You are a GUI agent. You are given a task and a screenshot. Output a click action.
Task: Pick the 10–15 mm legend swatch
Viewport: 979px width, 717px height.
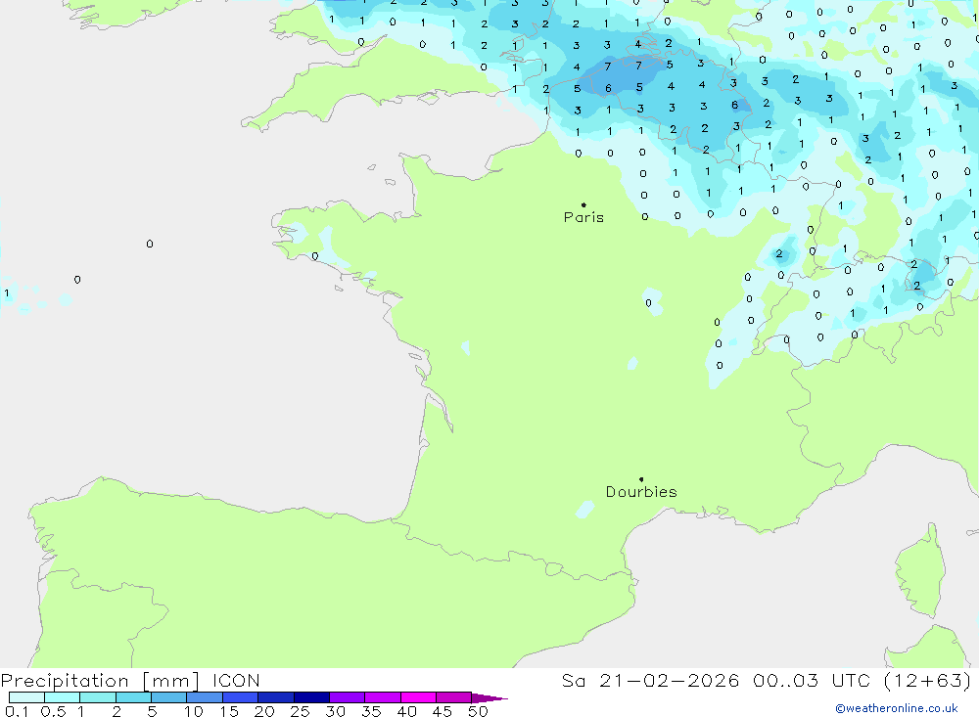[x=205, y=697]
